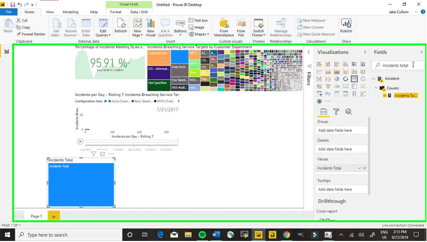This screenshot has height=242, width=427.
Task: Open the Data / Drill tab
Action: pos(139,12)
